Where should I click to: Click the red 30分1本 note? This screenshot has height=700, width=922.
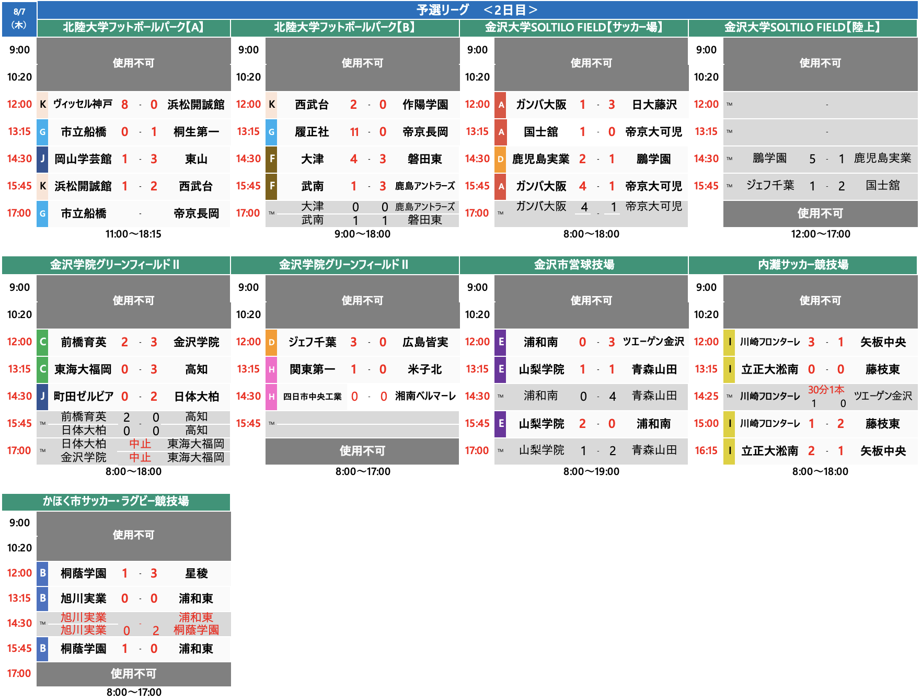(826, 390)
